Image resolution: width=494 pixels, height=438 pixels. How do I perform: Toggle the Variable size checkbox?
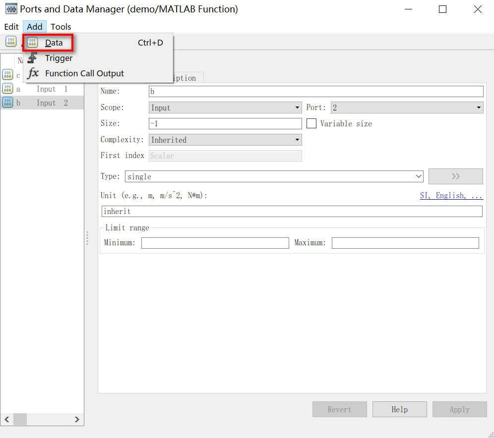coord(311,123)
